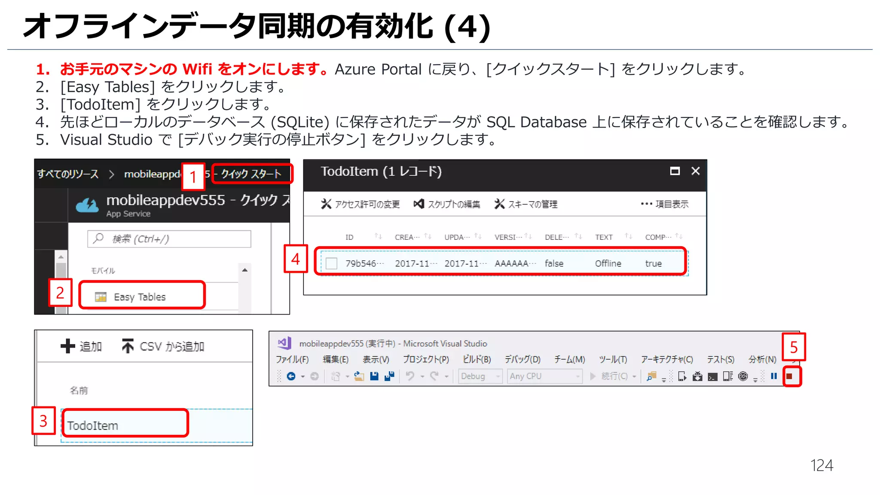The height and width of the screenshot is (495, 880).
Task: Expand the Redo history dropdown arrow
Action: click(446, 377)
